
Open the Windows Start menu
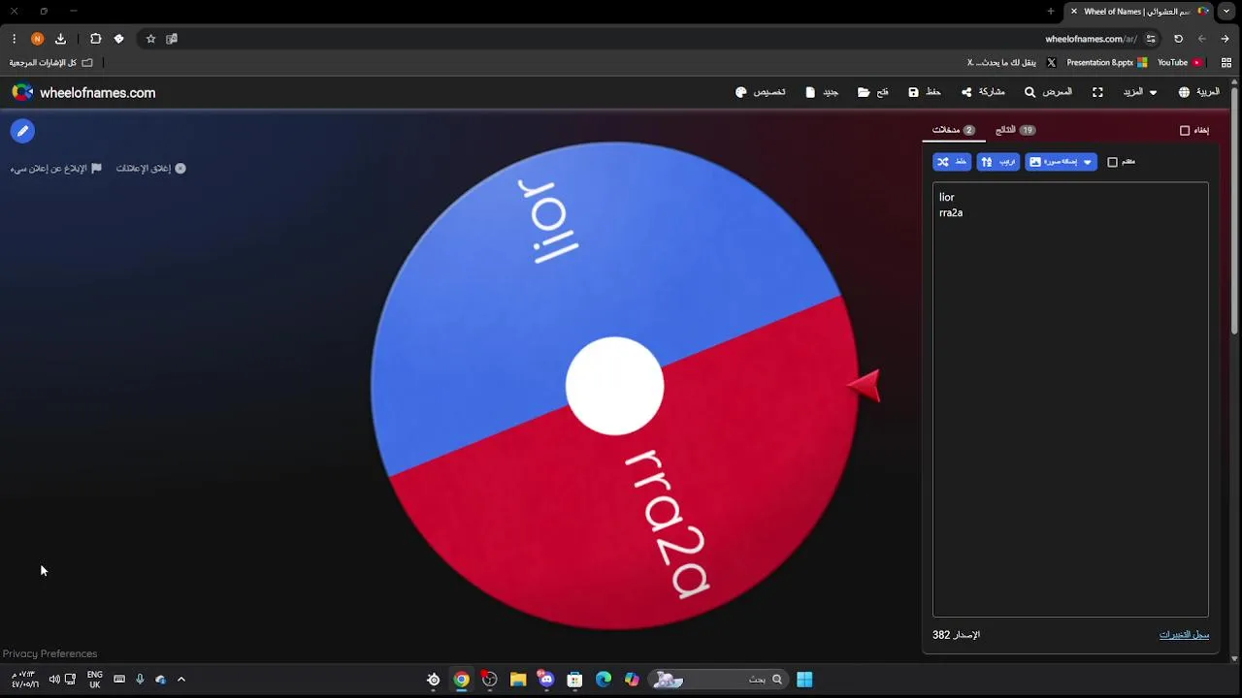coord(804,680)
